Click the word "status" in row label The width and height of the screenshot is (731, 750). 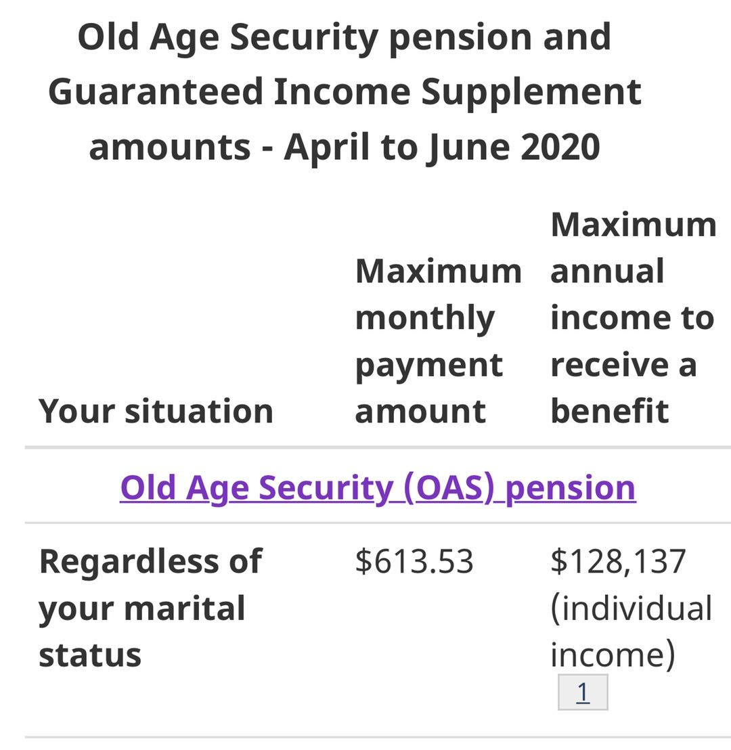point(90,655)
